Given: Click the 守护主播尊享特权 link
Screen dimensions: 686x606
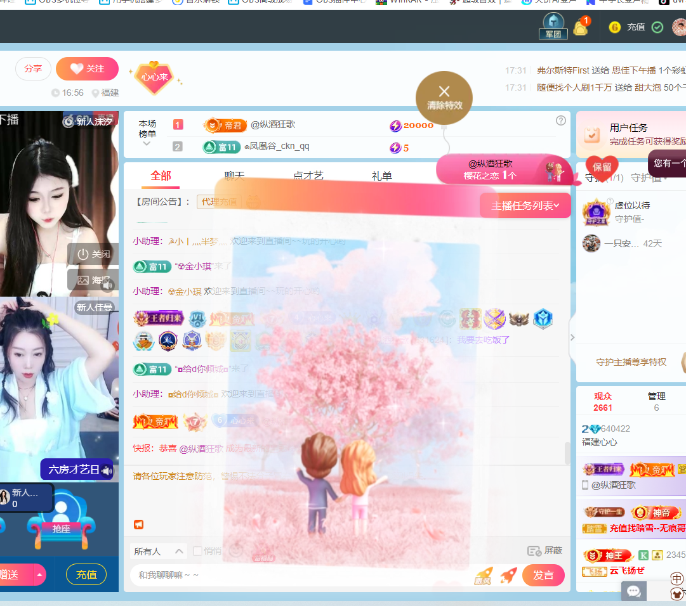Looking at the screenshot, I should point(631,362).
